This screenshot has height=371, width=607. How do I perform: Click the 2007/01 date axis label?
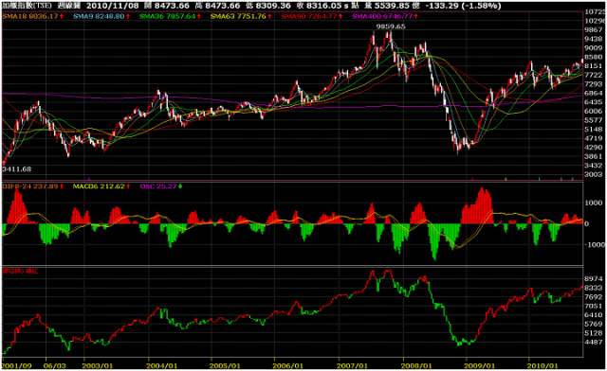[352, 365]
